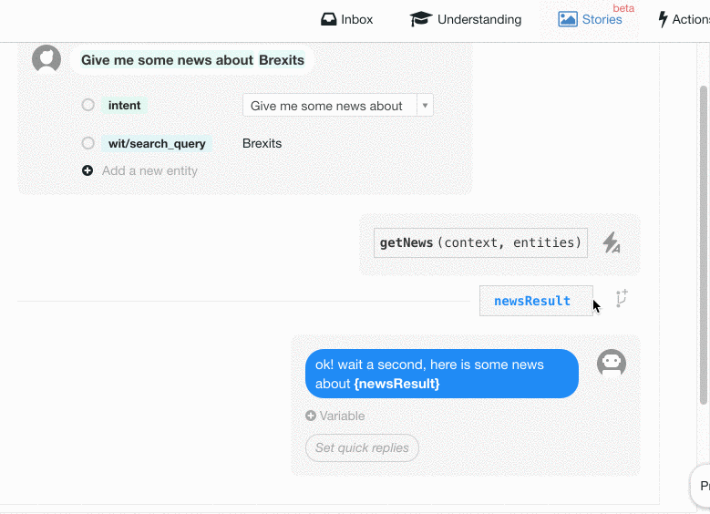Select the radio button beside intent
This screenshot has height=514, width=710.
click(87, 105)
